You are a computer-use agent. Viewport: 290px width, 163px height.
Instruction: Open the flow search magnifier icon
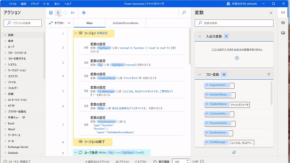(x=184, y=13)
